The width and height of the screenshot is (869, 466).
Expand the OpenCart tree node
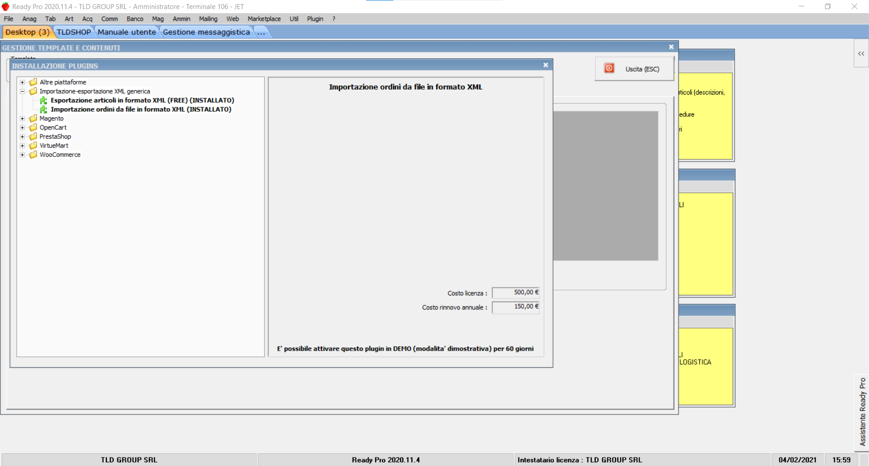click(22, 128)
